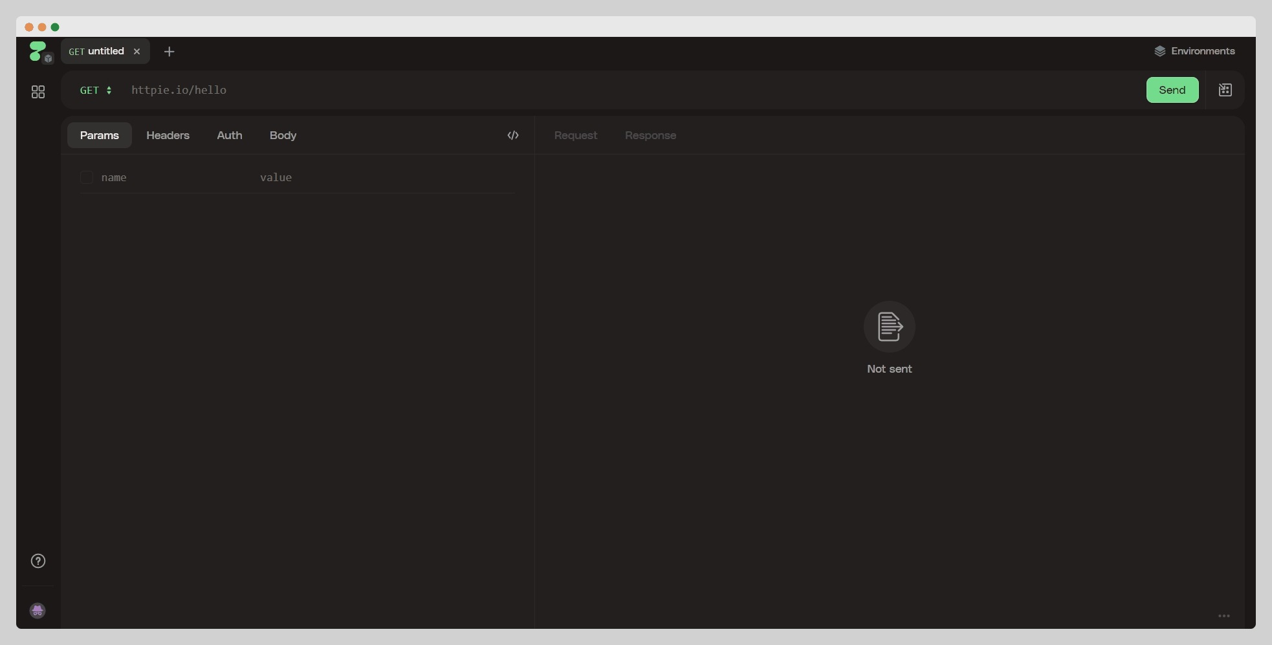Switch to the Headers tab
The height and width of the screenshot is (645, 1272).
168,135
